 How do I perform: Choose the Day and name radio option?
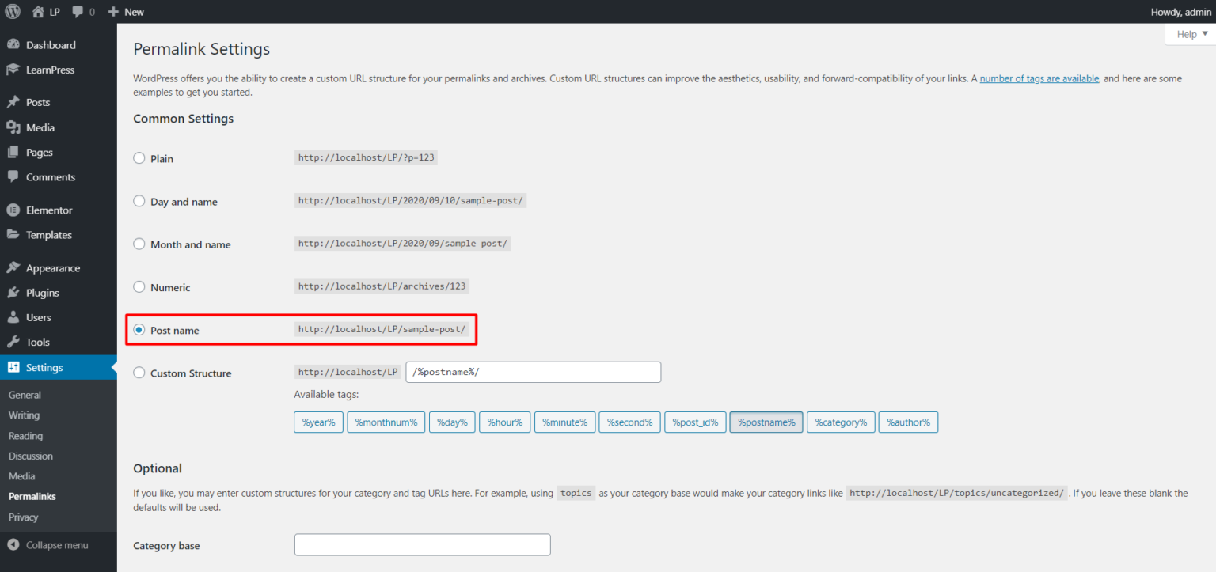click(139, 201)
